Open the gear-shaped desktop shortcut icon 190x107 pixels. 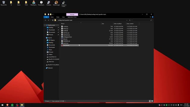56,3
